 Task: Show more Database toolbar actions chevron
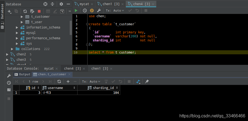tap(70, 11)
